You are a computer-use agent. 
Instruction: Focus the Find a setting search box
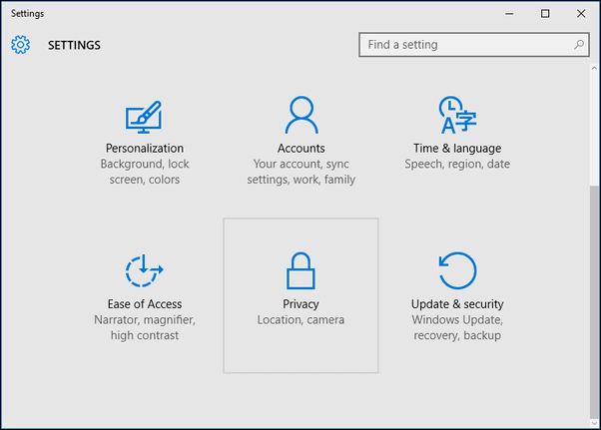474,45
